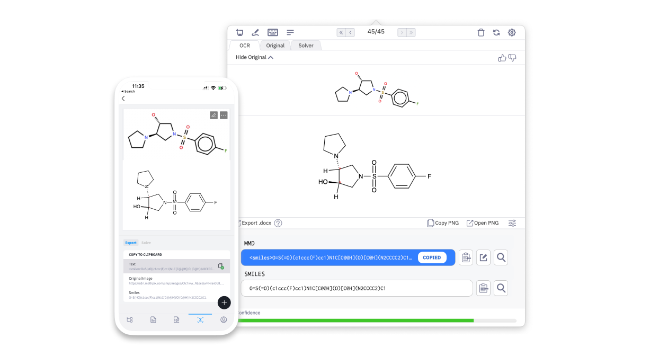The width and height of the screenshot is (650, 356).
Task: Go to the previous snip arrow
Action: (350, 32)
